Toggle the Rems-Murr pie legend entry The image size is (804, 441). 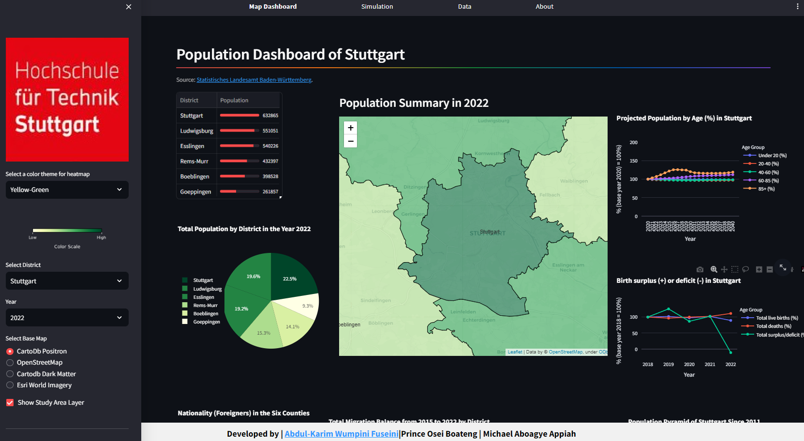coord(200,305)
